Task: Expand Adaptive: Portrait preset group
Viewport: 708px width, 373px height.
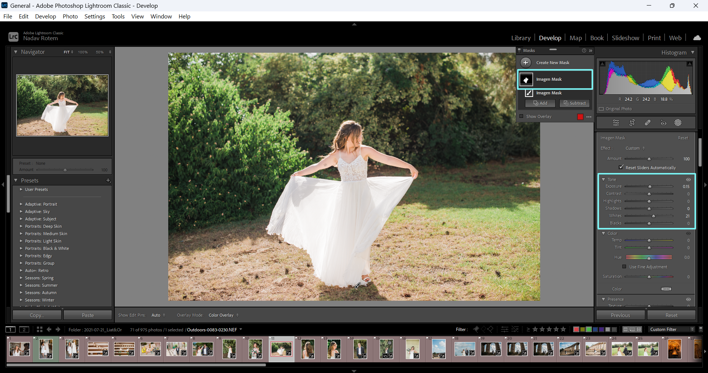Action: 21,204
